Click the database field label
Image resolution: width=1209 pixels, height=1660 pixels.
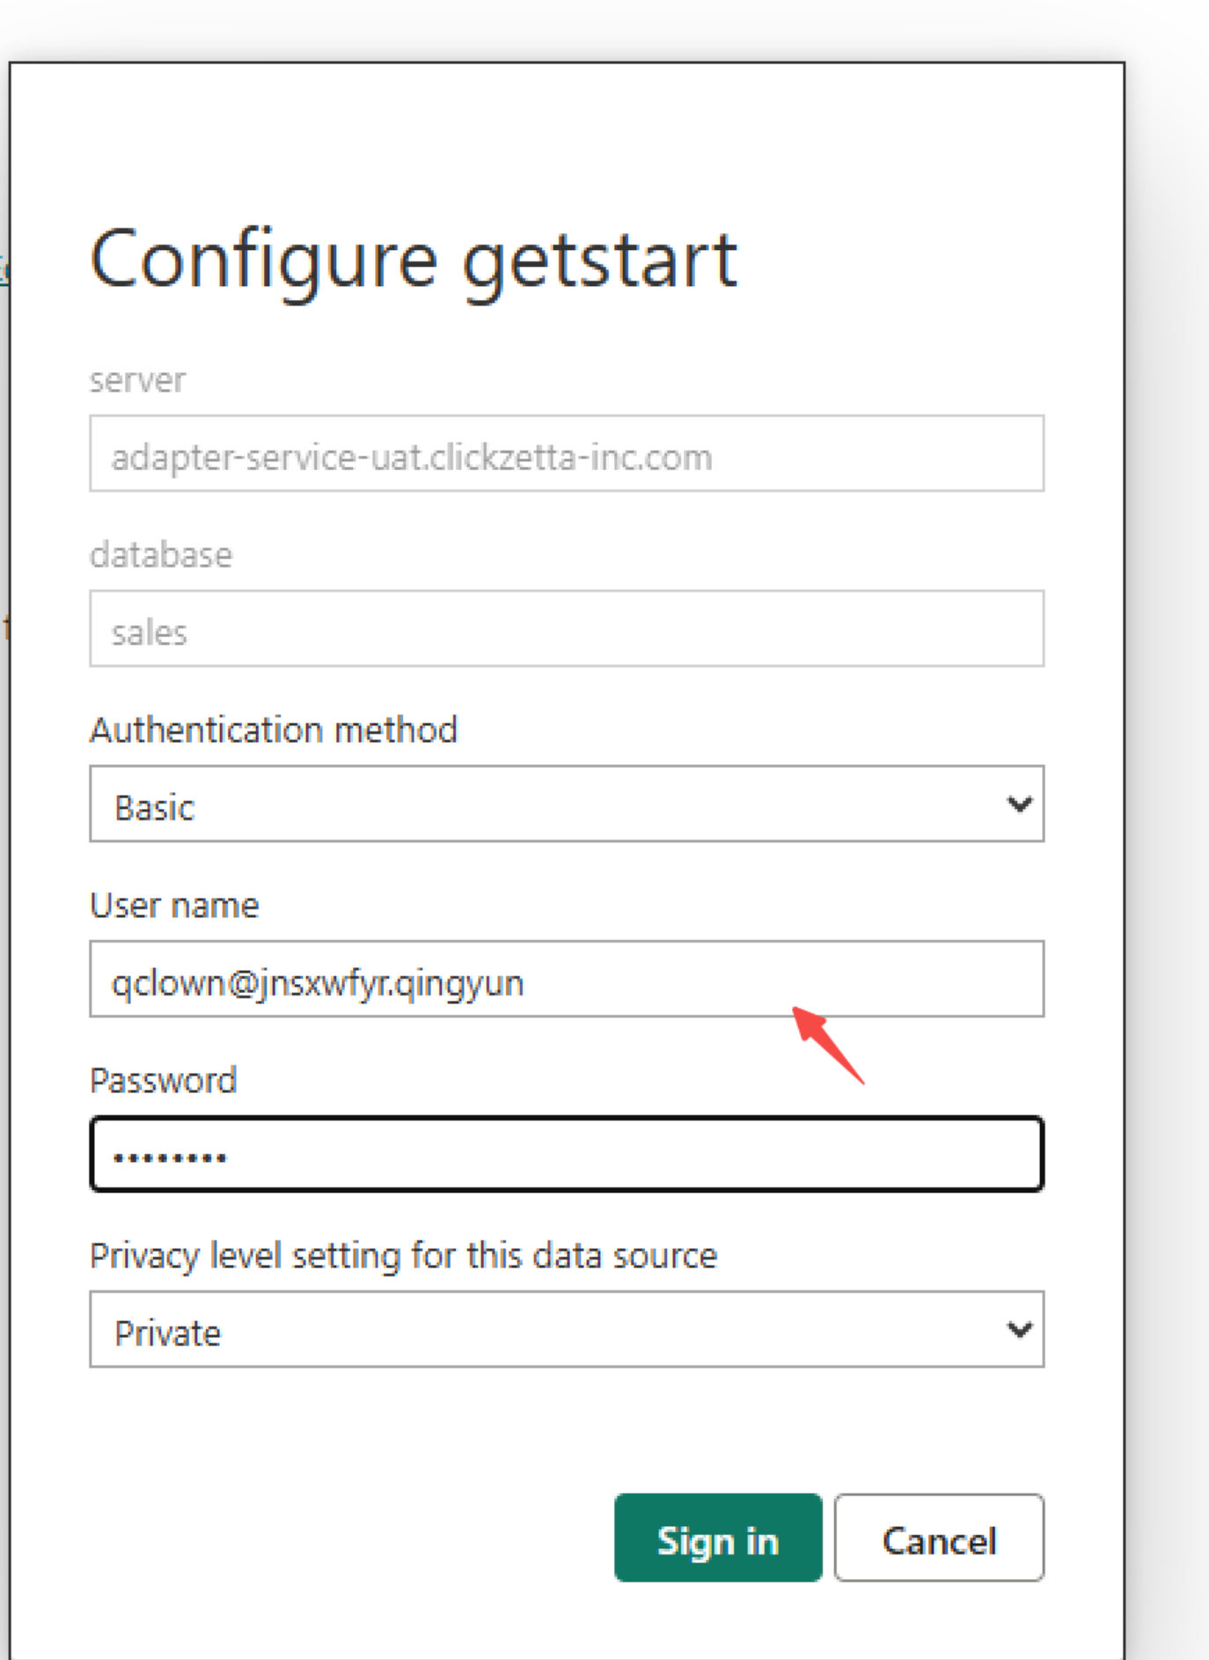point(161,555)
